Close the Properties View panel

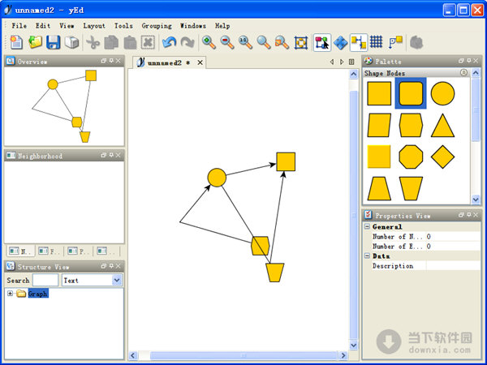[476, 215]
